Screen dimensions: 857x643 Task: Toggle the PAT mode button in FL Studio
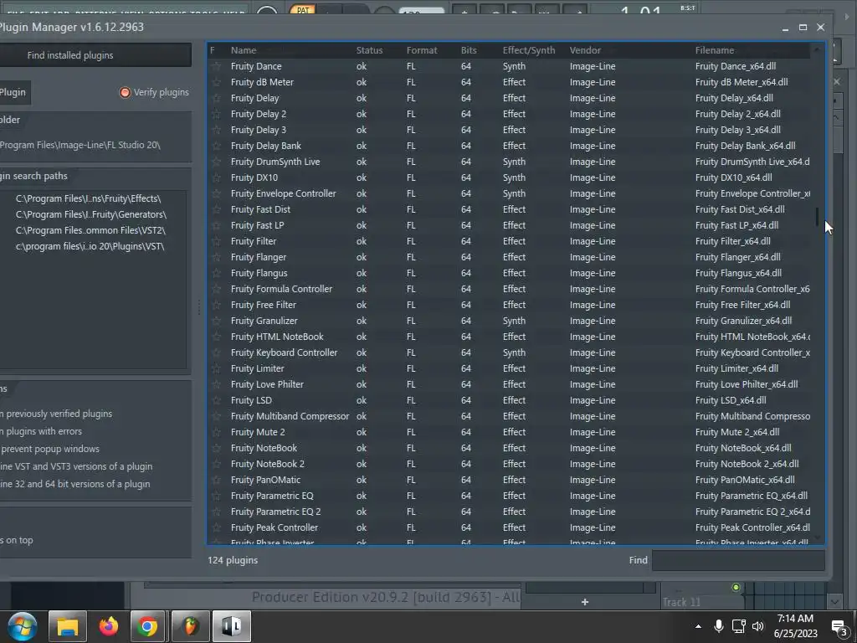click(x=303, y=10)
